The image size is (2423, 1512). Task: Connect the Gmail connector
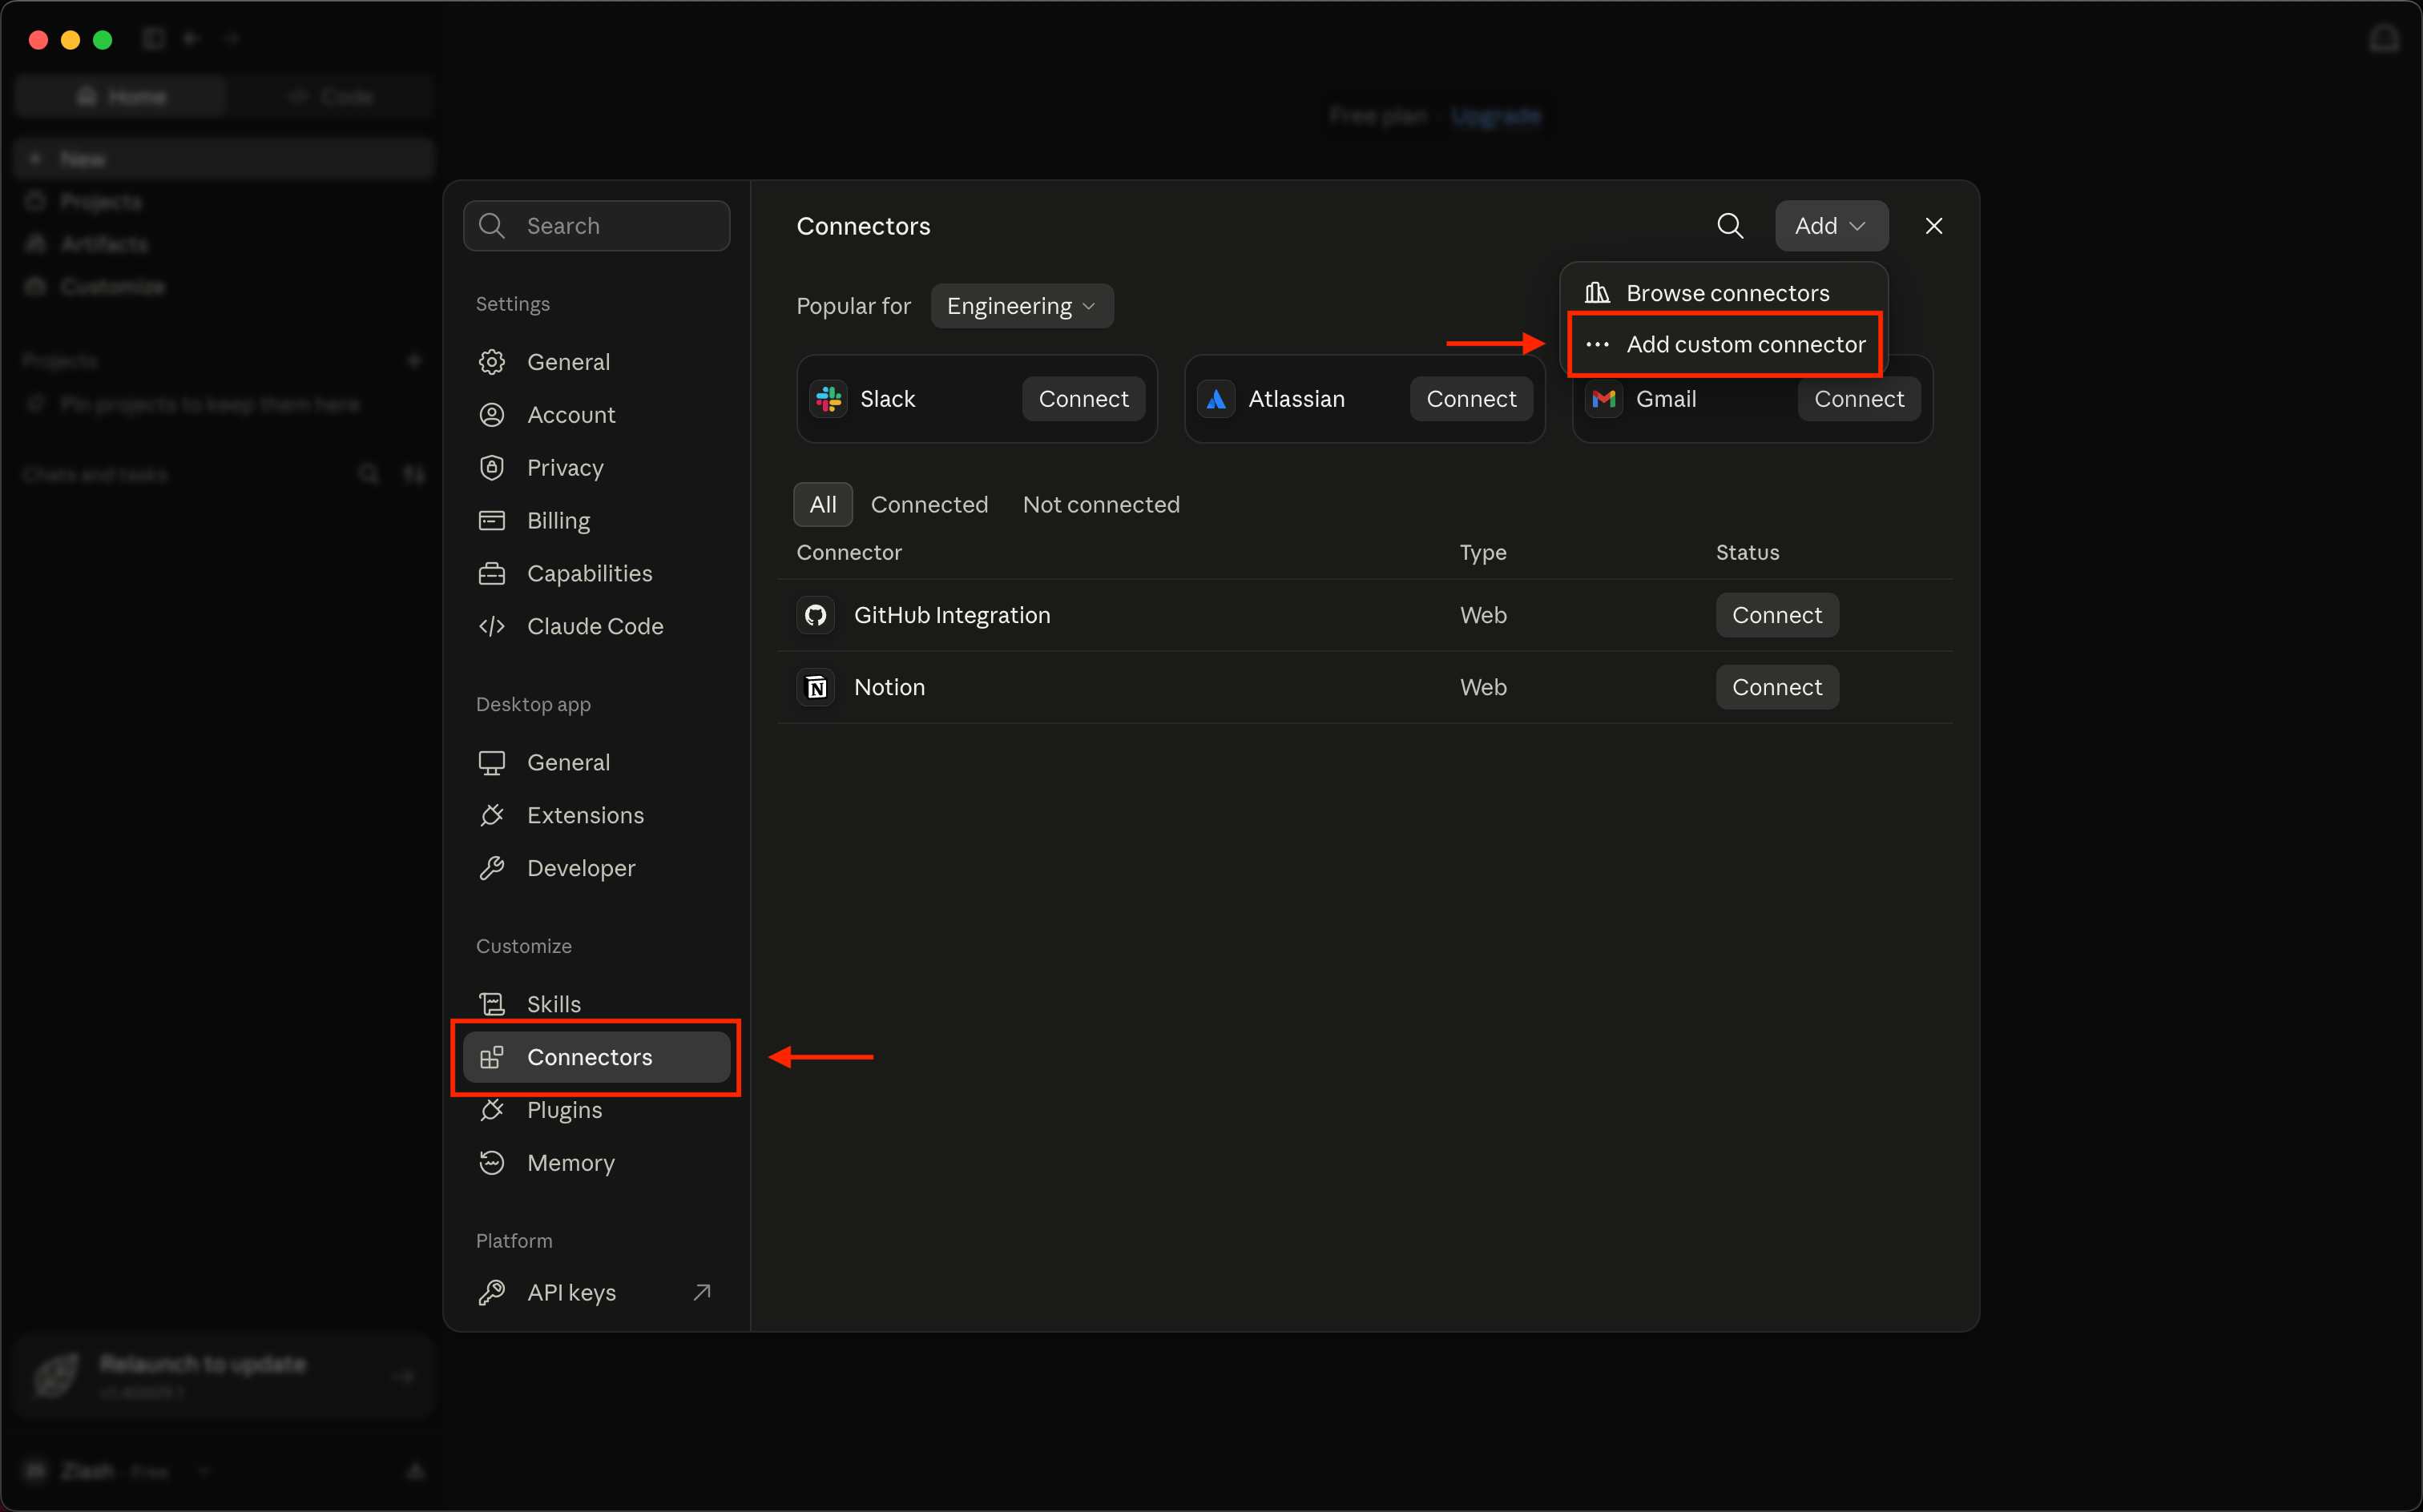(1859, 399)
